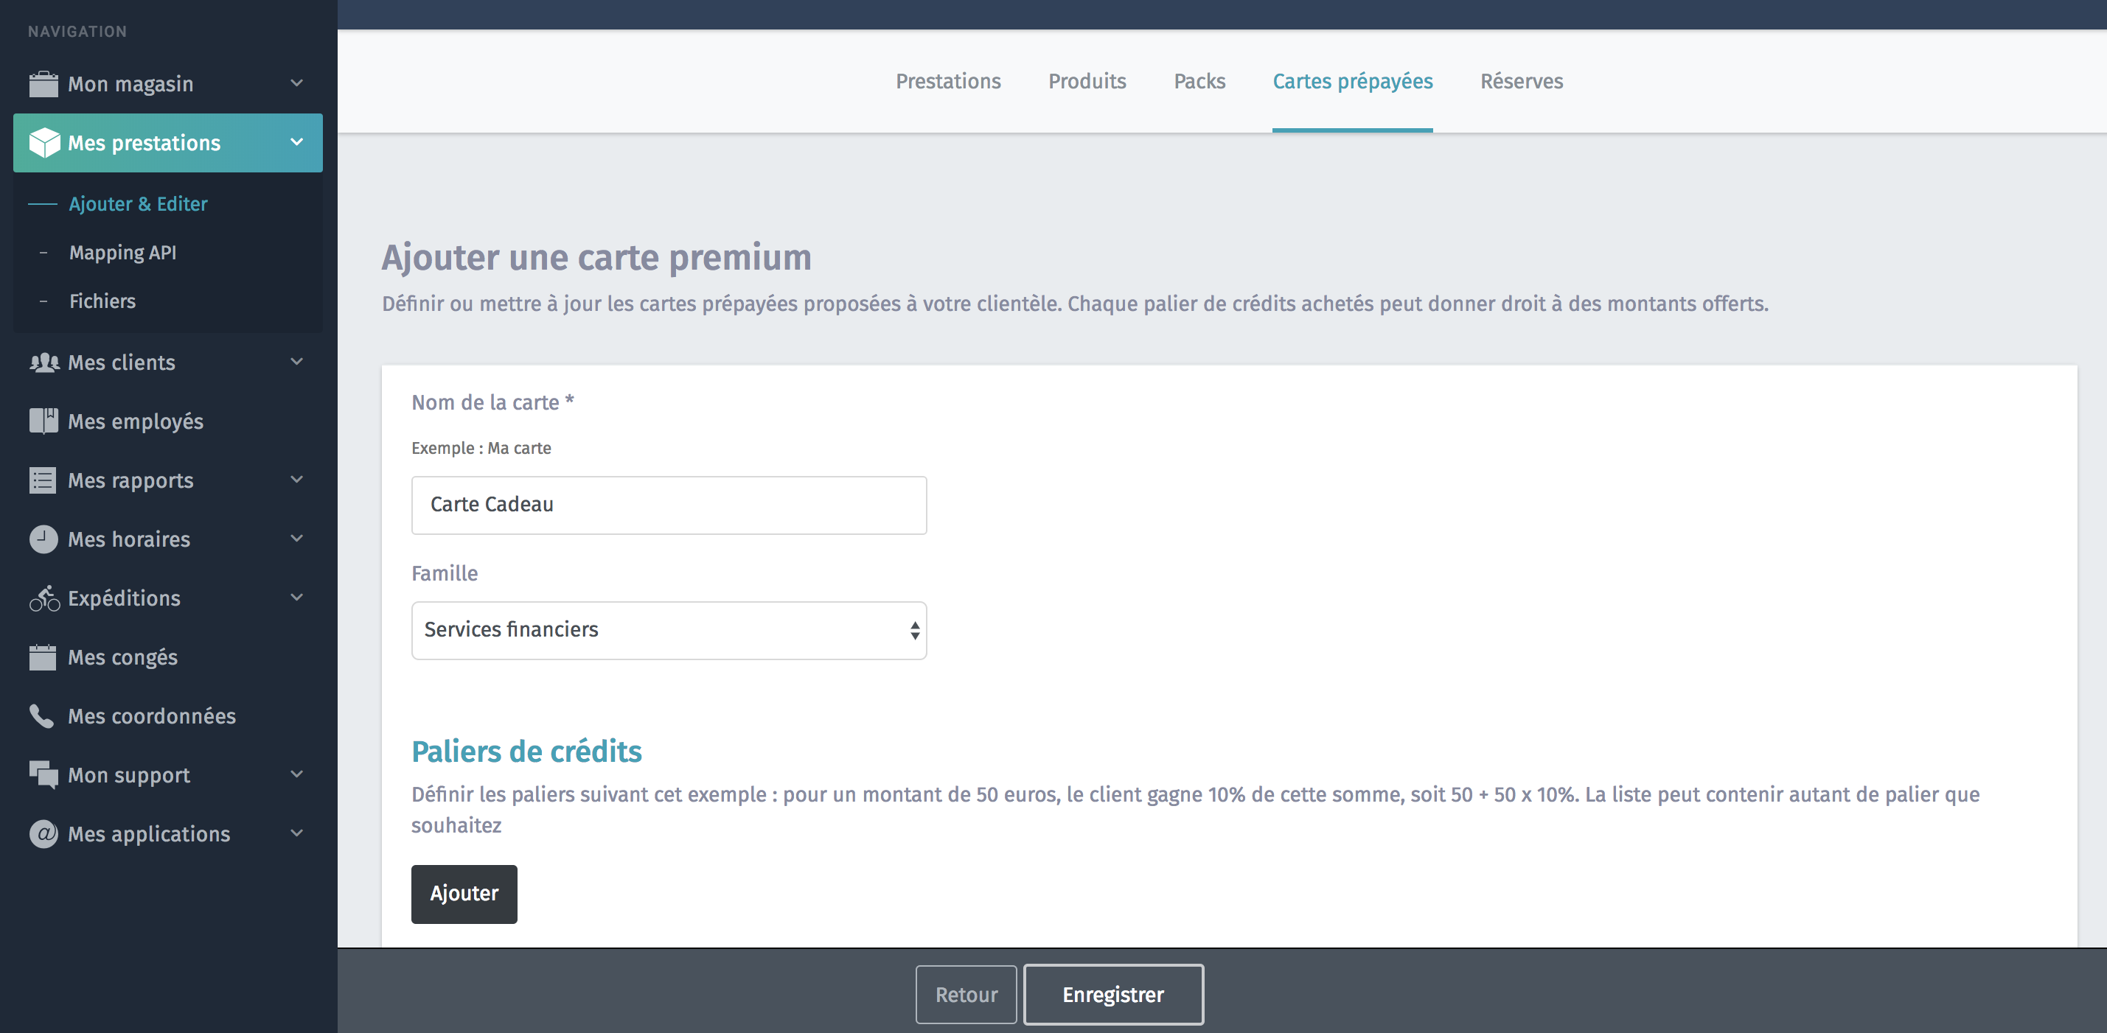The width and height of the screenshot is (2107, 1033).
Task: Expand Mon support with its chevron
Action: click(297, 774)
